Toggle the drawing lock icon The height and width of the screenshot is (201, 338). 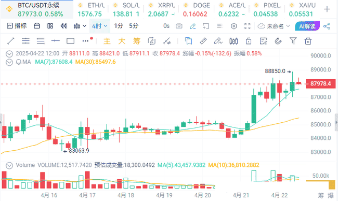249,41
